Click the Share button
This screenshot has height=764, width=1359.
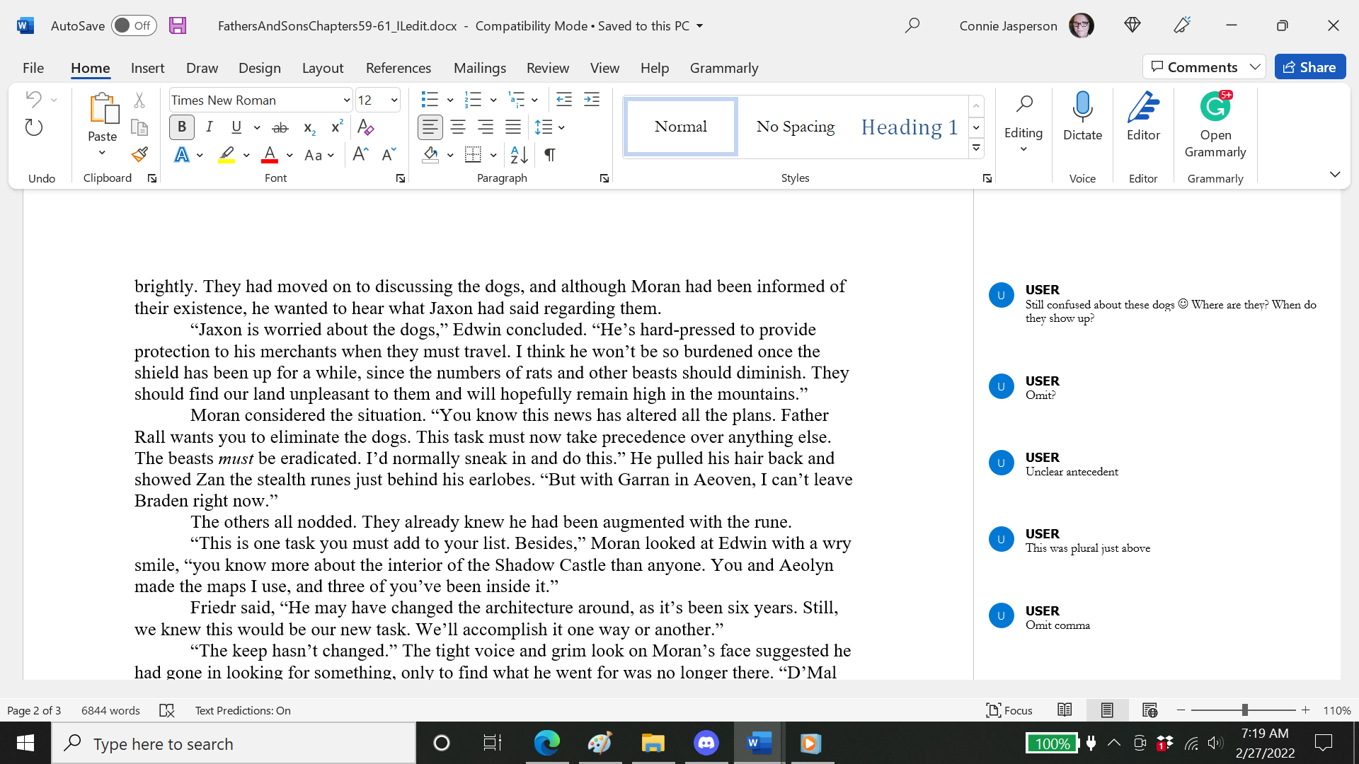coord(1310,66)
